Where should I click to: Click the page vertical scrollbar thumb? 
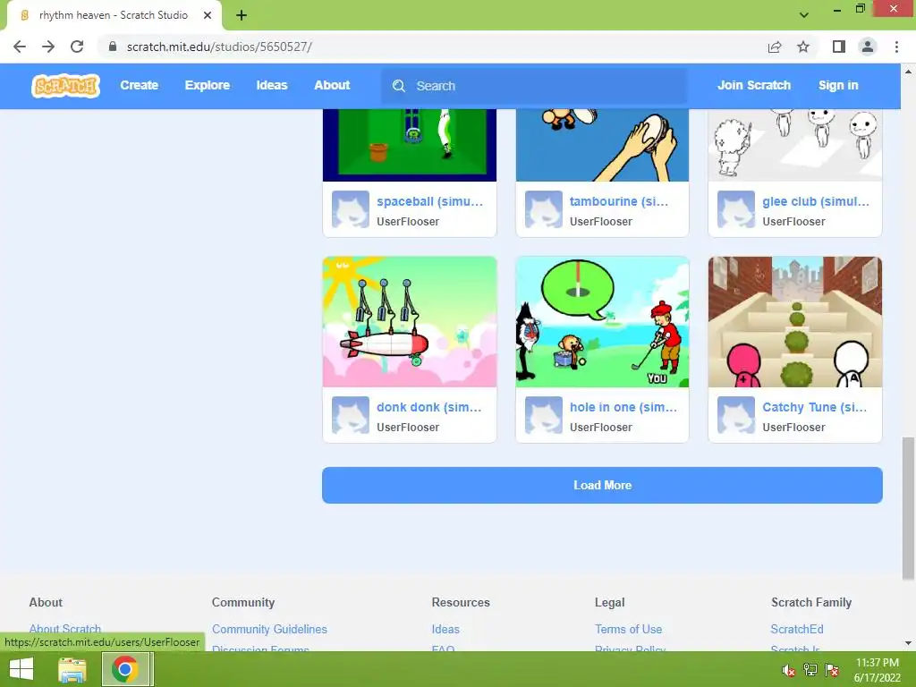pyautogui.click(x=908, y=508)
